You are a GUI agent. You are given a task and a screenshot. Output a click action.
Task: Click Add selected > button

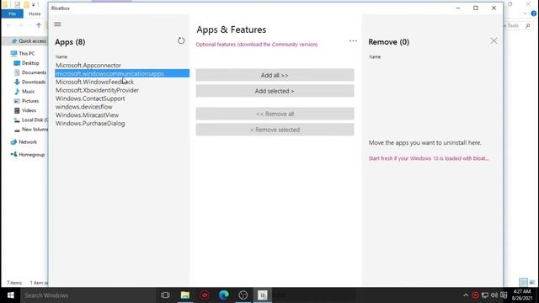(x=275, y=91)
